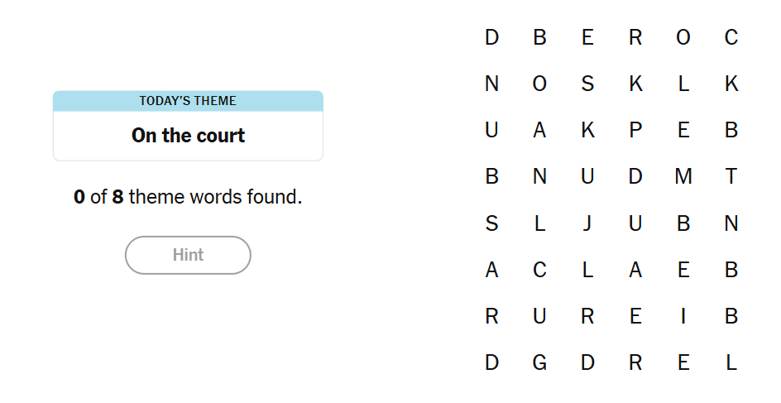Select the letter J in the grid

(x=587, y=223)
